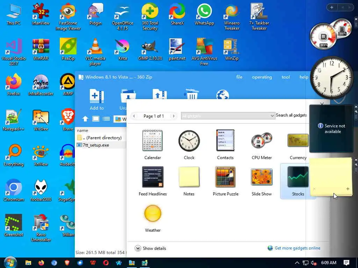The height and width of the screenshot is (268, 358).
Task: Open the Start menu orb
Action: click(x=10, y=262)
